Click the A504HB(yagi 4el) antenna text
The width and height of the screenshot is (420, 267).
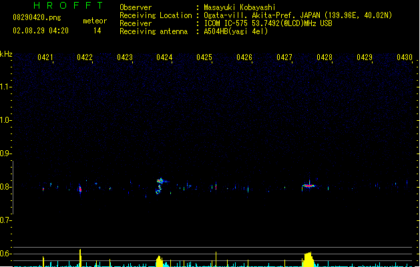click(x=236, y=31)
